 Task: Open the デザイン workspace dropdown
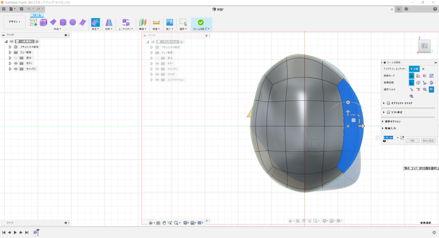point(15,22)
